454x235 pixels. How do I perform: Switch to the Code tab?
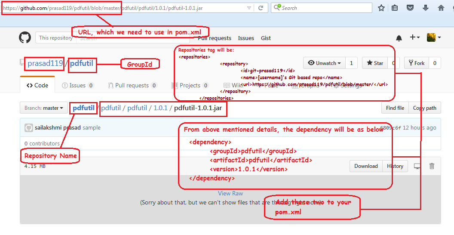point(37,85)
